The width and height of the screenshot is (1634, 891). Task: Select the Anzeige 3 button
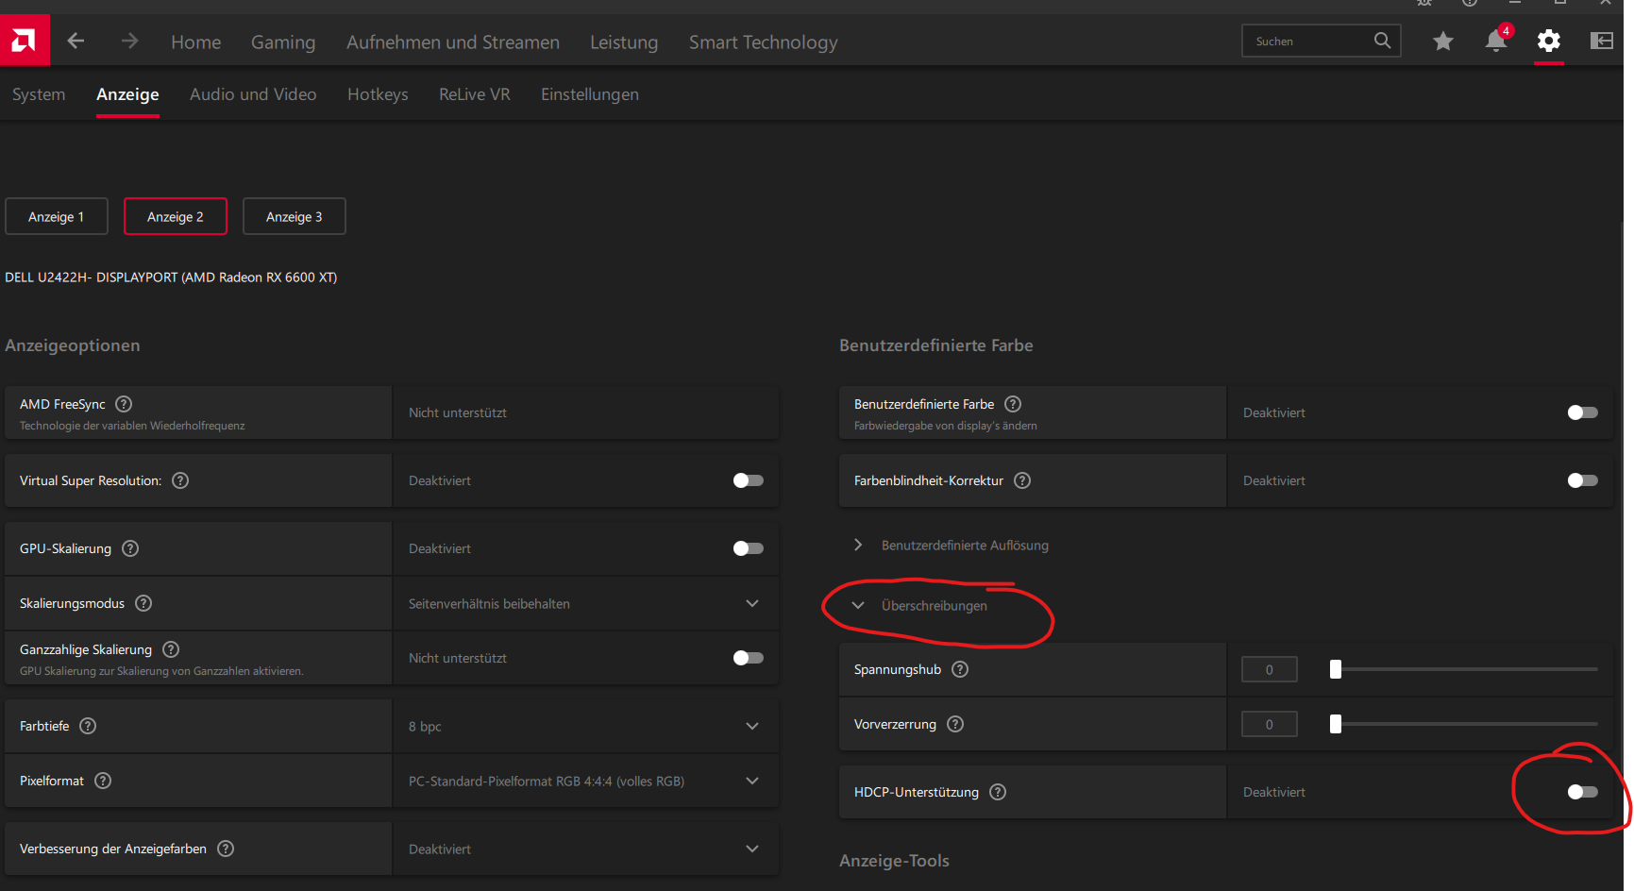pos(295,216)
